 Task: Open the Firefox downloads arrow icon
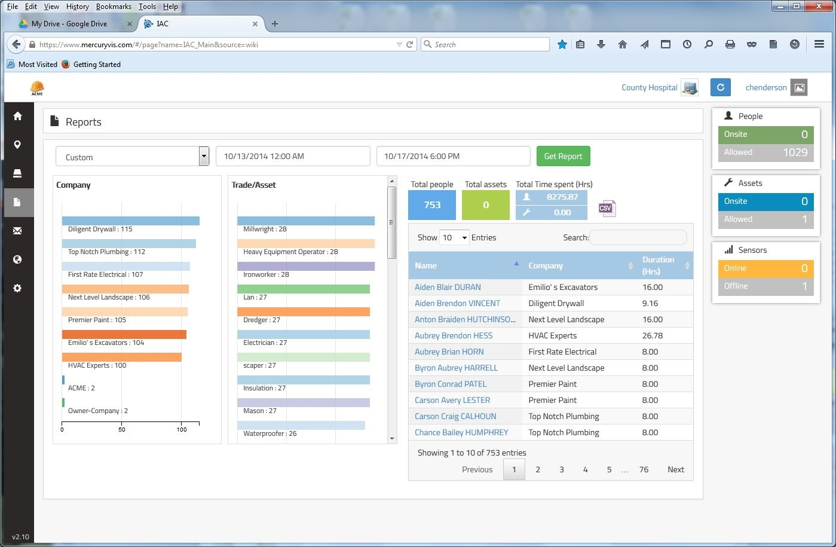[x=601, y=44]
